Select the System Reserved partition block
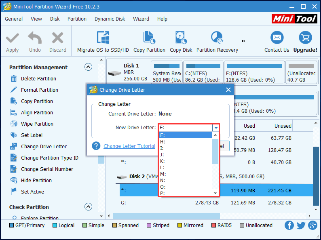This screenshot has height=240, width=321. click(167, 72)
